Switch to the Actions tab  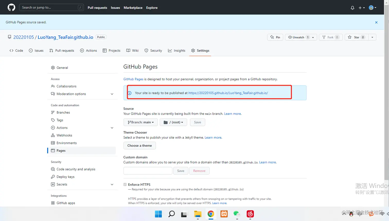89,51
